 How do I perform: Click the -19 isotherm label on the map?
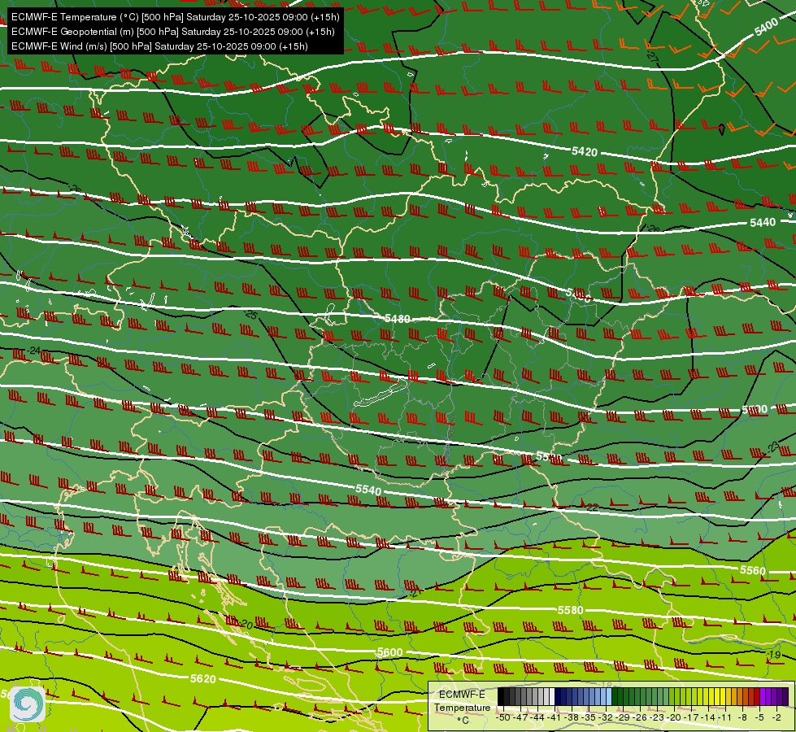(x=774, y=655)
